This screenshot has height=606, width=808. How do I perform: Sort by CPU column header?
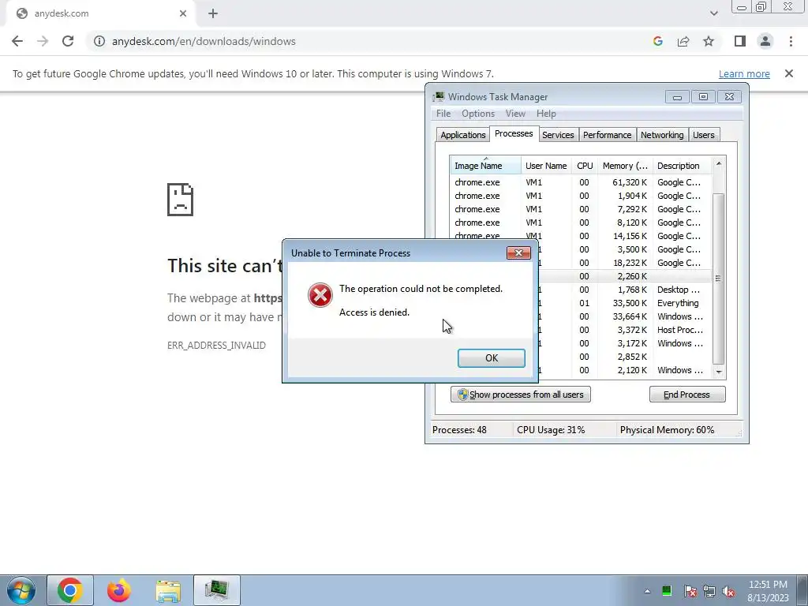(585, 166)
